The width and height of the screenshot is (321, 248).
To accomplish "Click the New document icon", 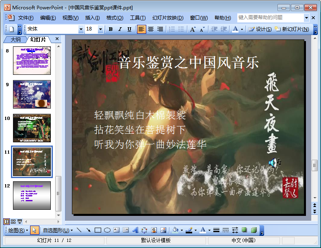I will click(12, 29).
